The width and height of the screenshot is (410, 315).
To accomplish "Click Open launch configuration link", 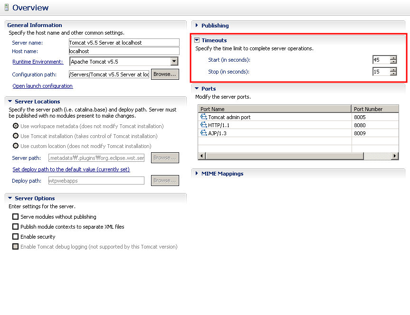I will pyautogui.click(x=43, y=86).
